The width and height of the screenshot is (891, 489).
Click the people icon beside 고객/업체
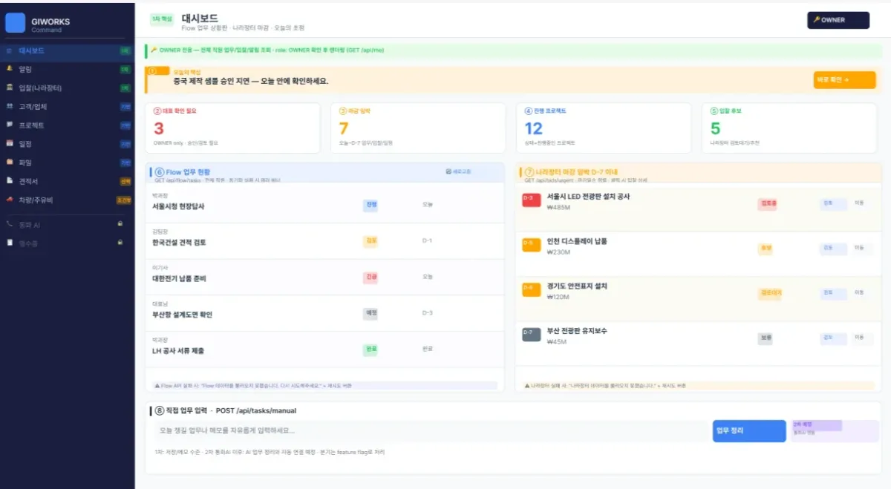tap(10, 106)
